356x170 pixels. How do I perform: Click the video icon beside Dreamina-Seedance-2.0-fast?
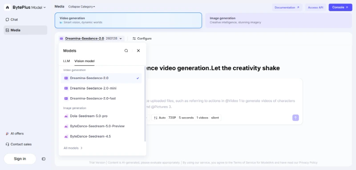point(66,99)
